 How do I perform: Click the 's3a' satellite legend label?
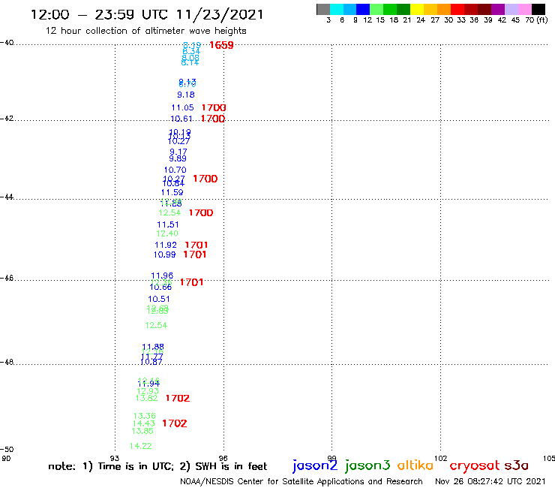(x=517, y=465)
